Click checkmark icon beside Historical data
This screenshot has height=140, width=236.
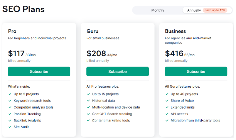pyautogui.click(x=89, y=100)
